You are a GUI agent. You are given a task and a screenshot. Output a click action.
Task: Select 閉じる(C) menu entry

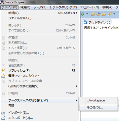40,25
